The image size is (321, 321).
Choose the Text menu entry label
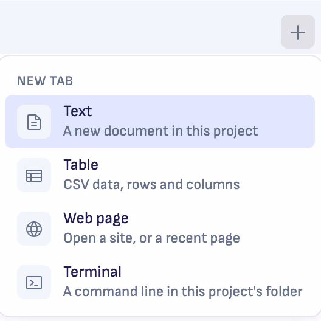click(78, 111)
